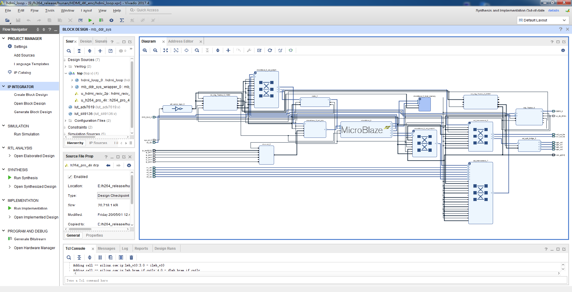The image size is (572, 292).
Task: Click the Open Project toolbar icon
Action: (7, 20)
